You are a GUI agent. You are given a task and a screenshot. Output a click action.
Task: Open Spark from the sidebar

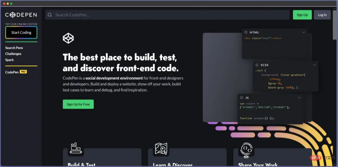[x=9, y=60]
